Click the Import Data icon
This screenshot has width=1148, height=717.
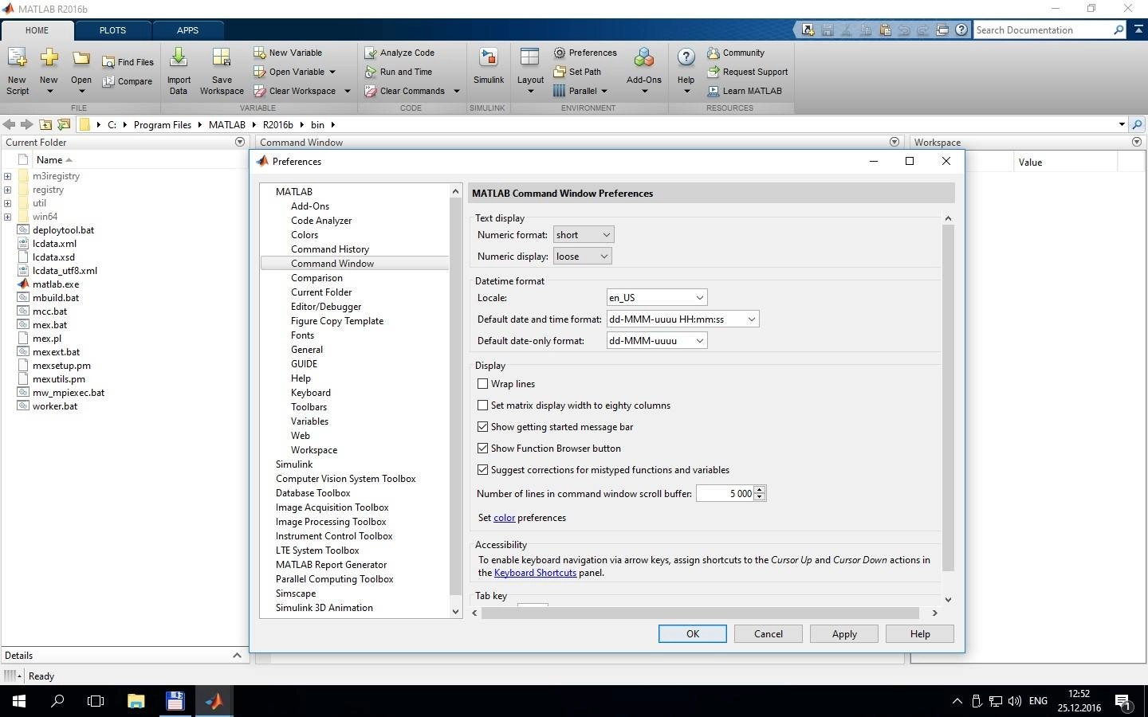pyautogui.click(x=179, y=58)
